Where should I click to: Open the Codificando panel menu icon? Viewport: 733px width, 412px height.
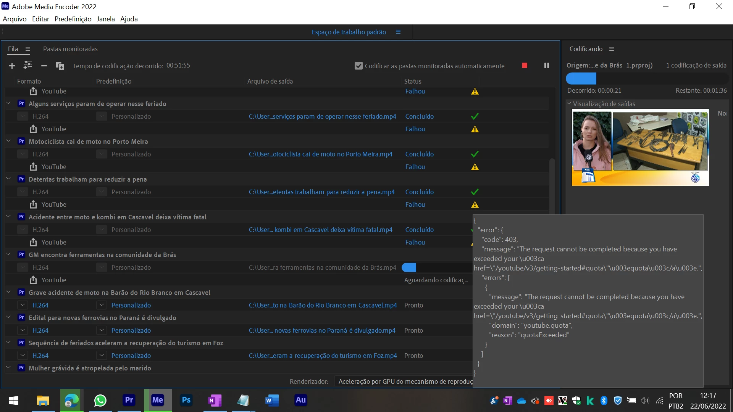[x=612, y=49]
